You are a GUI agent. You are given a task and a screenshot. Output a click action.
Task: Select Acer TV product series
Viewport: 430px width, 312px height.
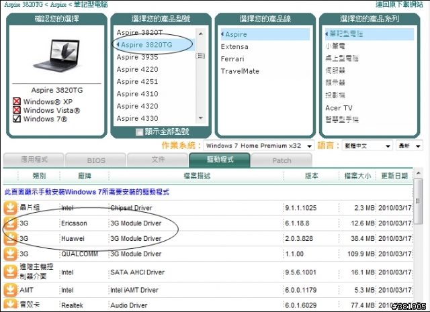[x=339, y=108]
